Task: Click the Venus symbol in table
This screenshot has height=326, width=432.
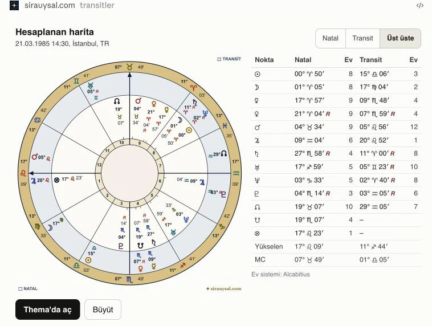Action: (257, 114)
